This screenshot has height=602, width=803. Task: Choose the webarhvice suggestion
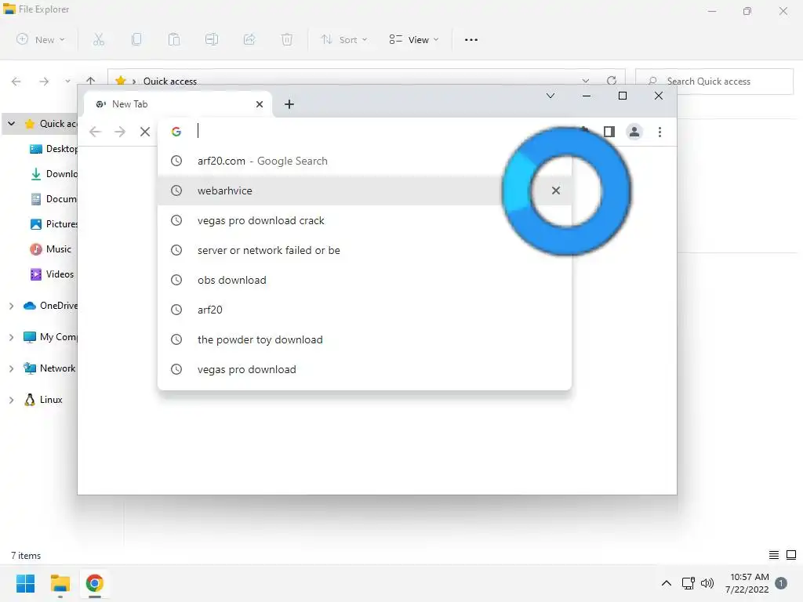[364, 190]
